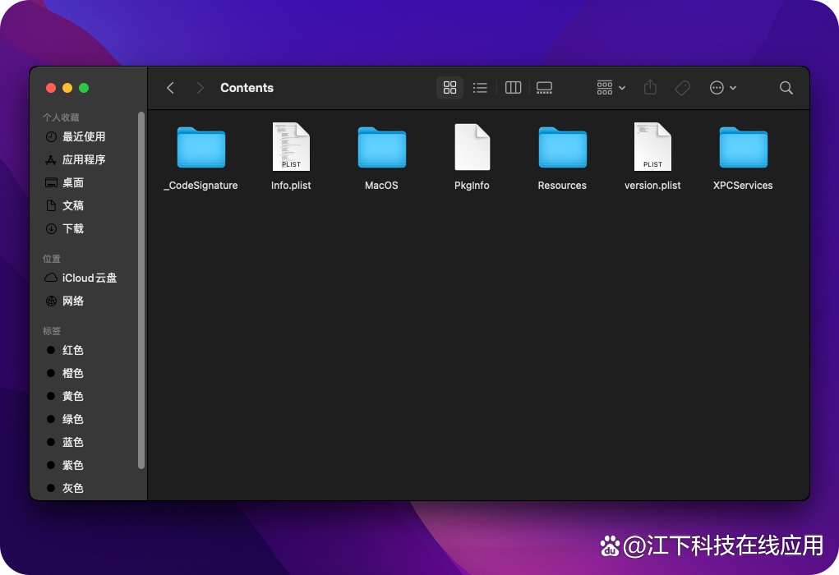839x575 pixels.
Task: Switch to list view mode
Action: pos(480,88)
